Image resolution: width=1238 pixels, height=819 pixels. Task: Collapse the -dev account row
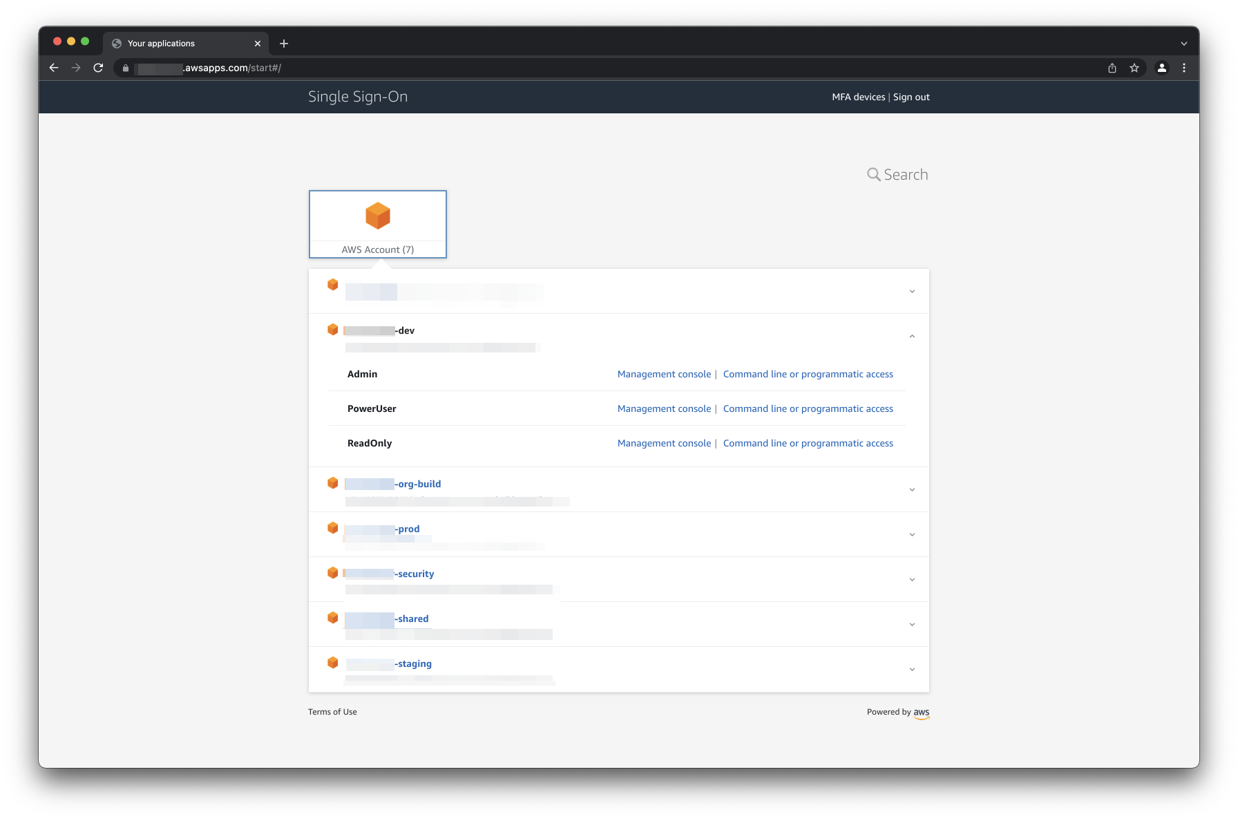[912, 337]
